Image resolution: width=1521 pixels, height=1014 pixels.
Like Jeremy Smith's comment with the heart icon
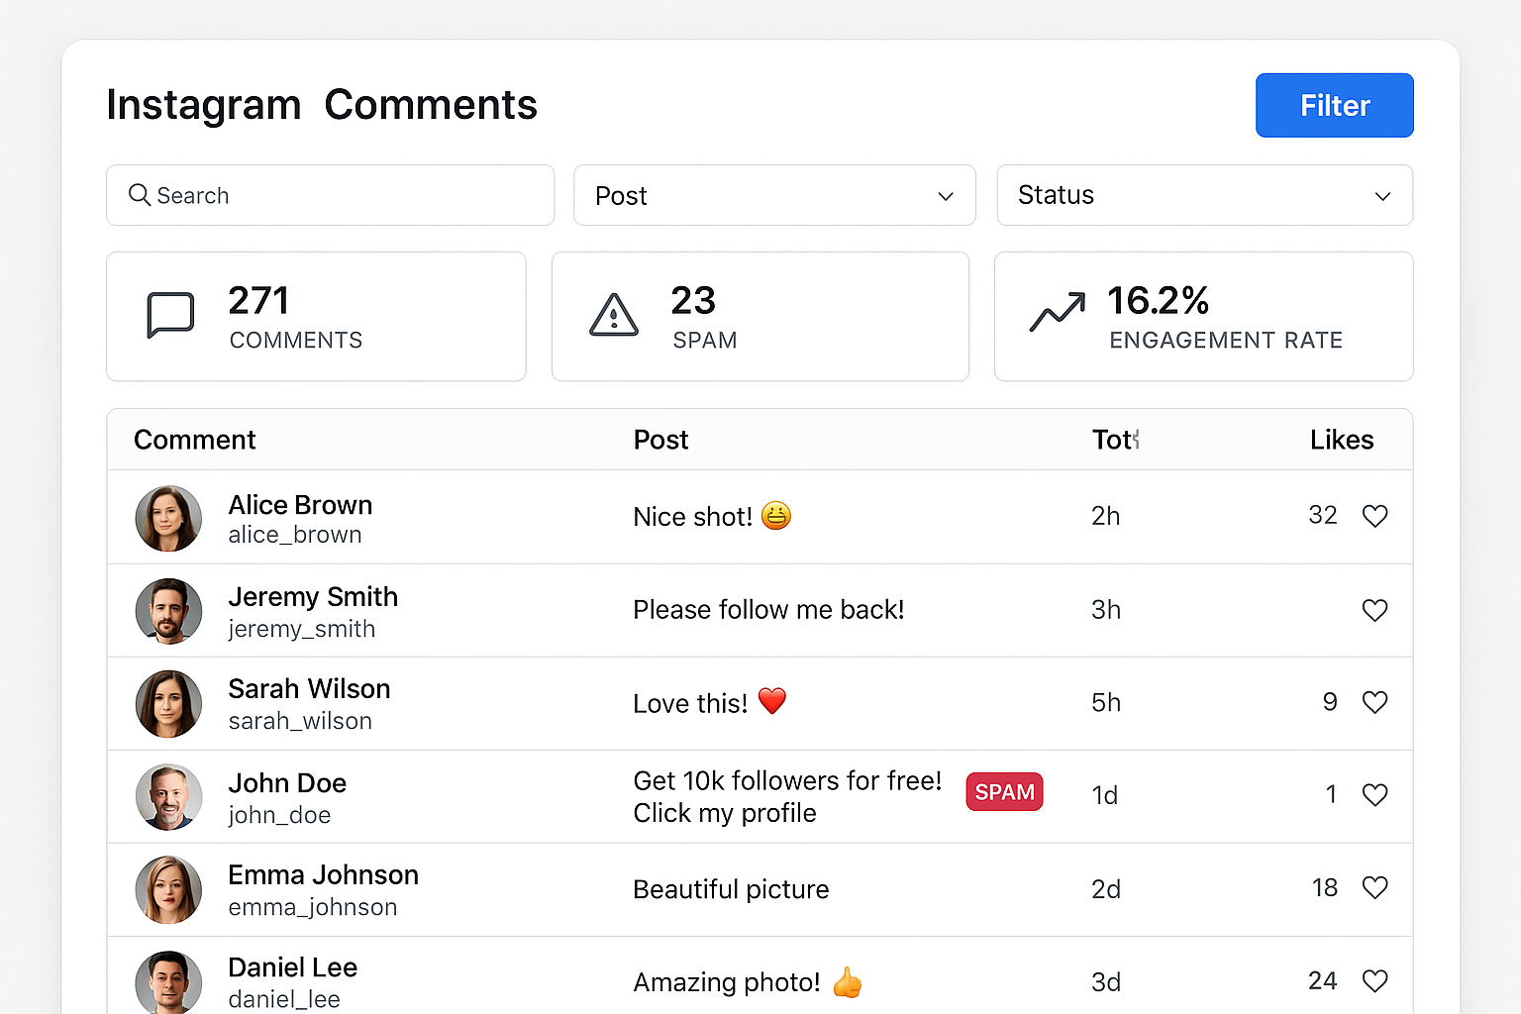(1375, 610)
